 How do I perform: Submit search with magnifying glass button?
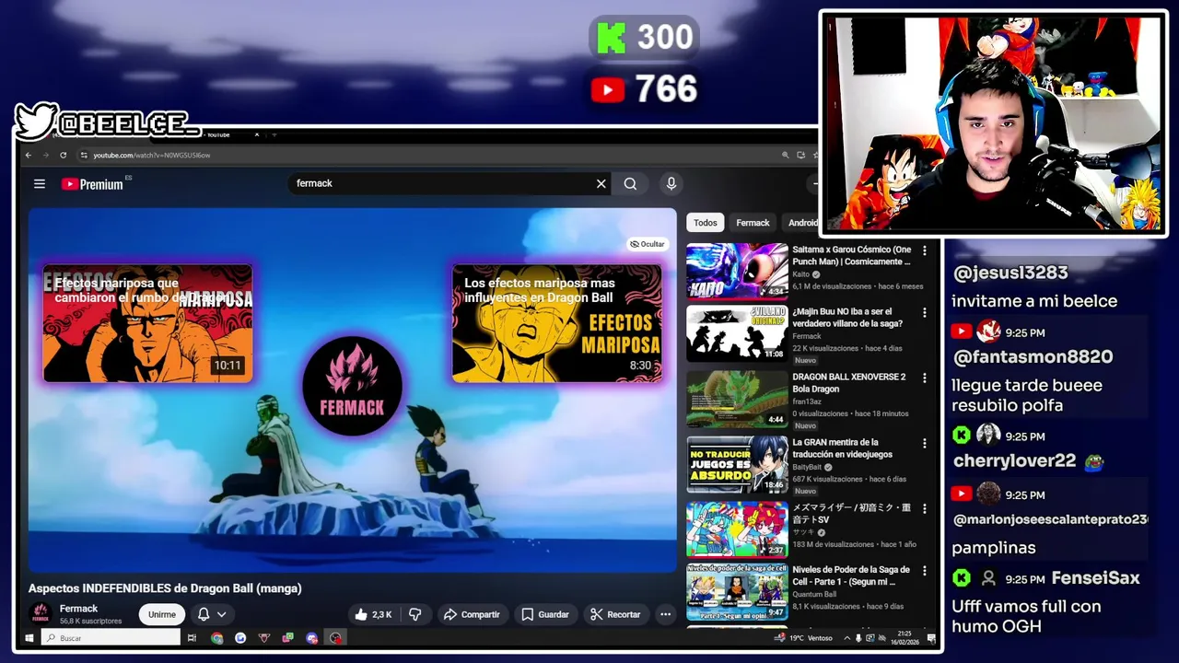tap(630, 183)
